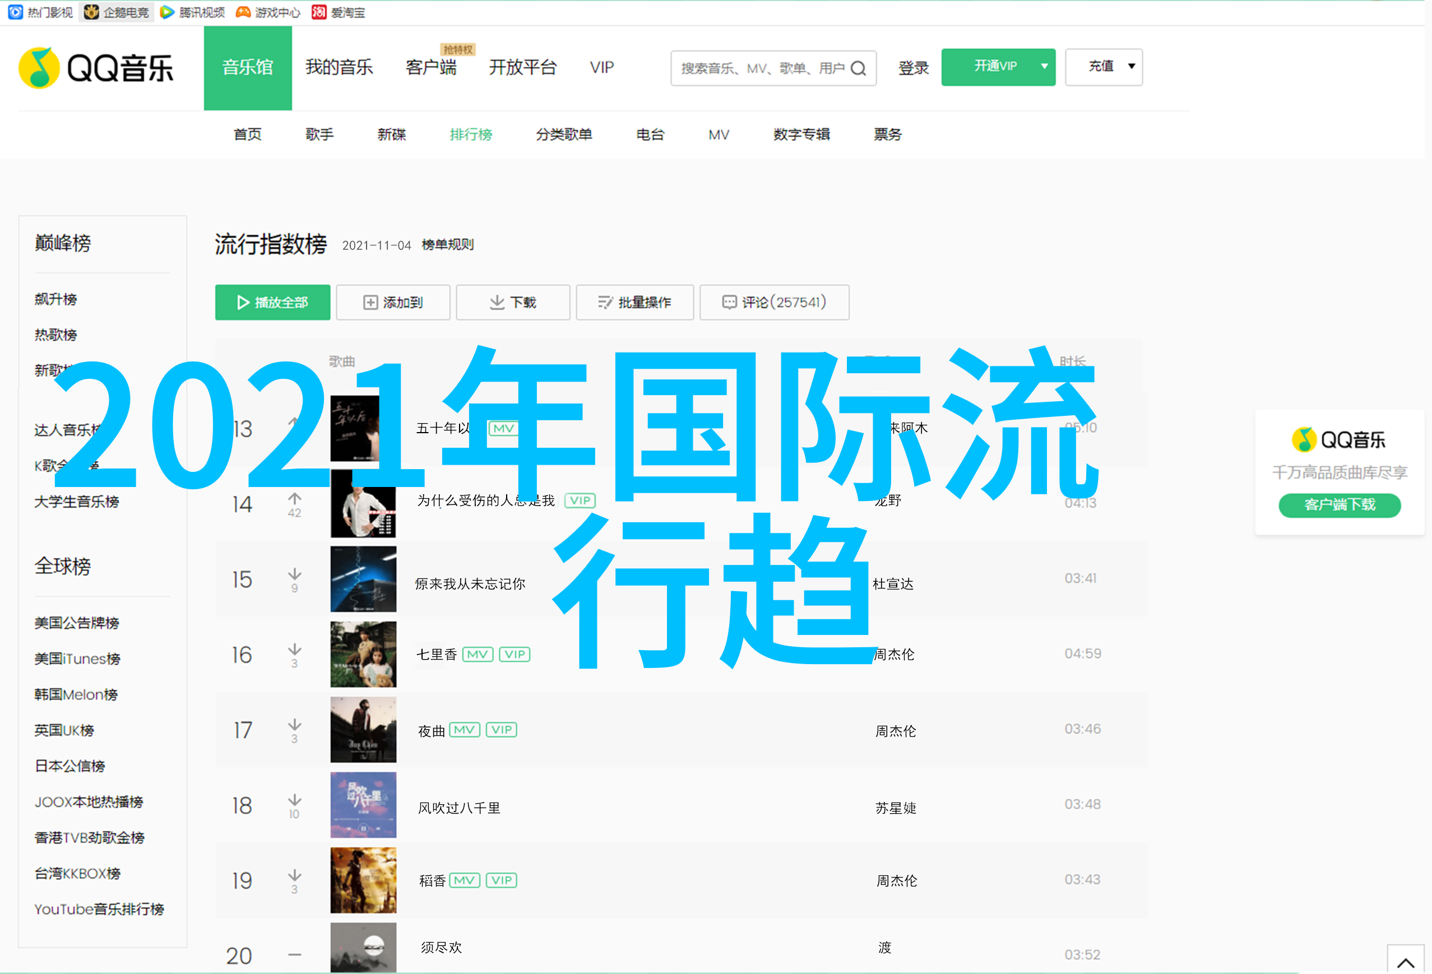The width and height of the screenshot is (1432, 974).
Task: Click the 播放全部 button
Action: click(x=273, y=303)
